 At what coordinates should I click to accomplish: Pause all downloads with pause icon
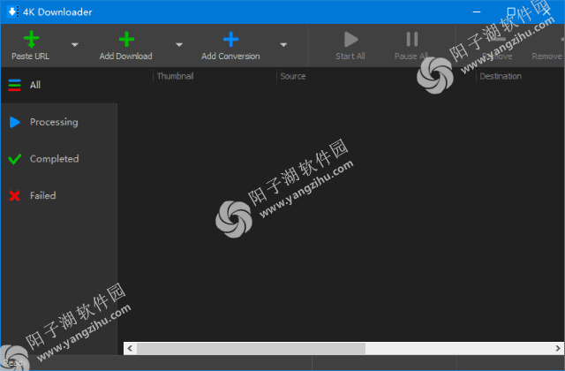[412, 39]
